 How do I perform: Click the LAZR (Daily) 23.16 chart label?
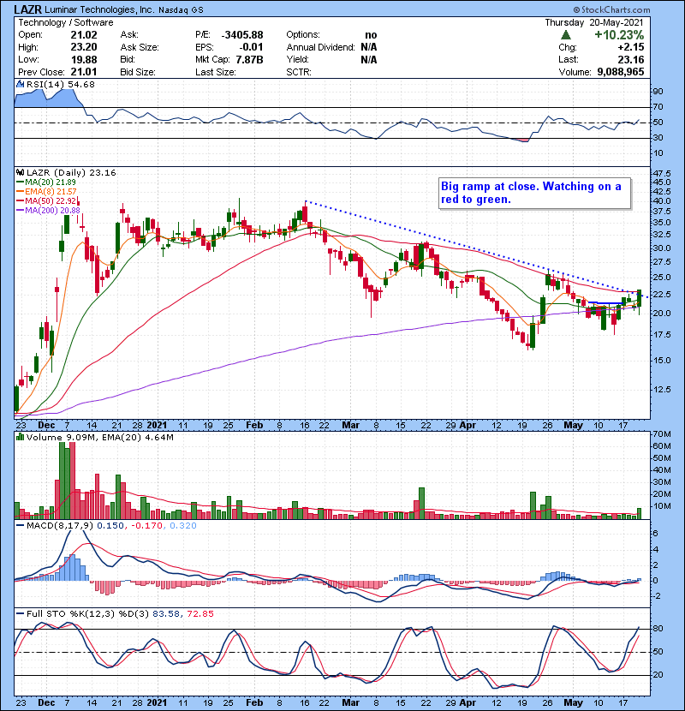click(x=71, y=173)
